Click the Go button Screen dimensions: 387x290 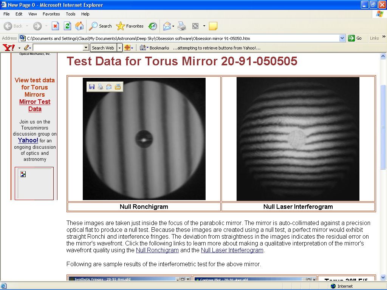[x=355, y=38]
